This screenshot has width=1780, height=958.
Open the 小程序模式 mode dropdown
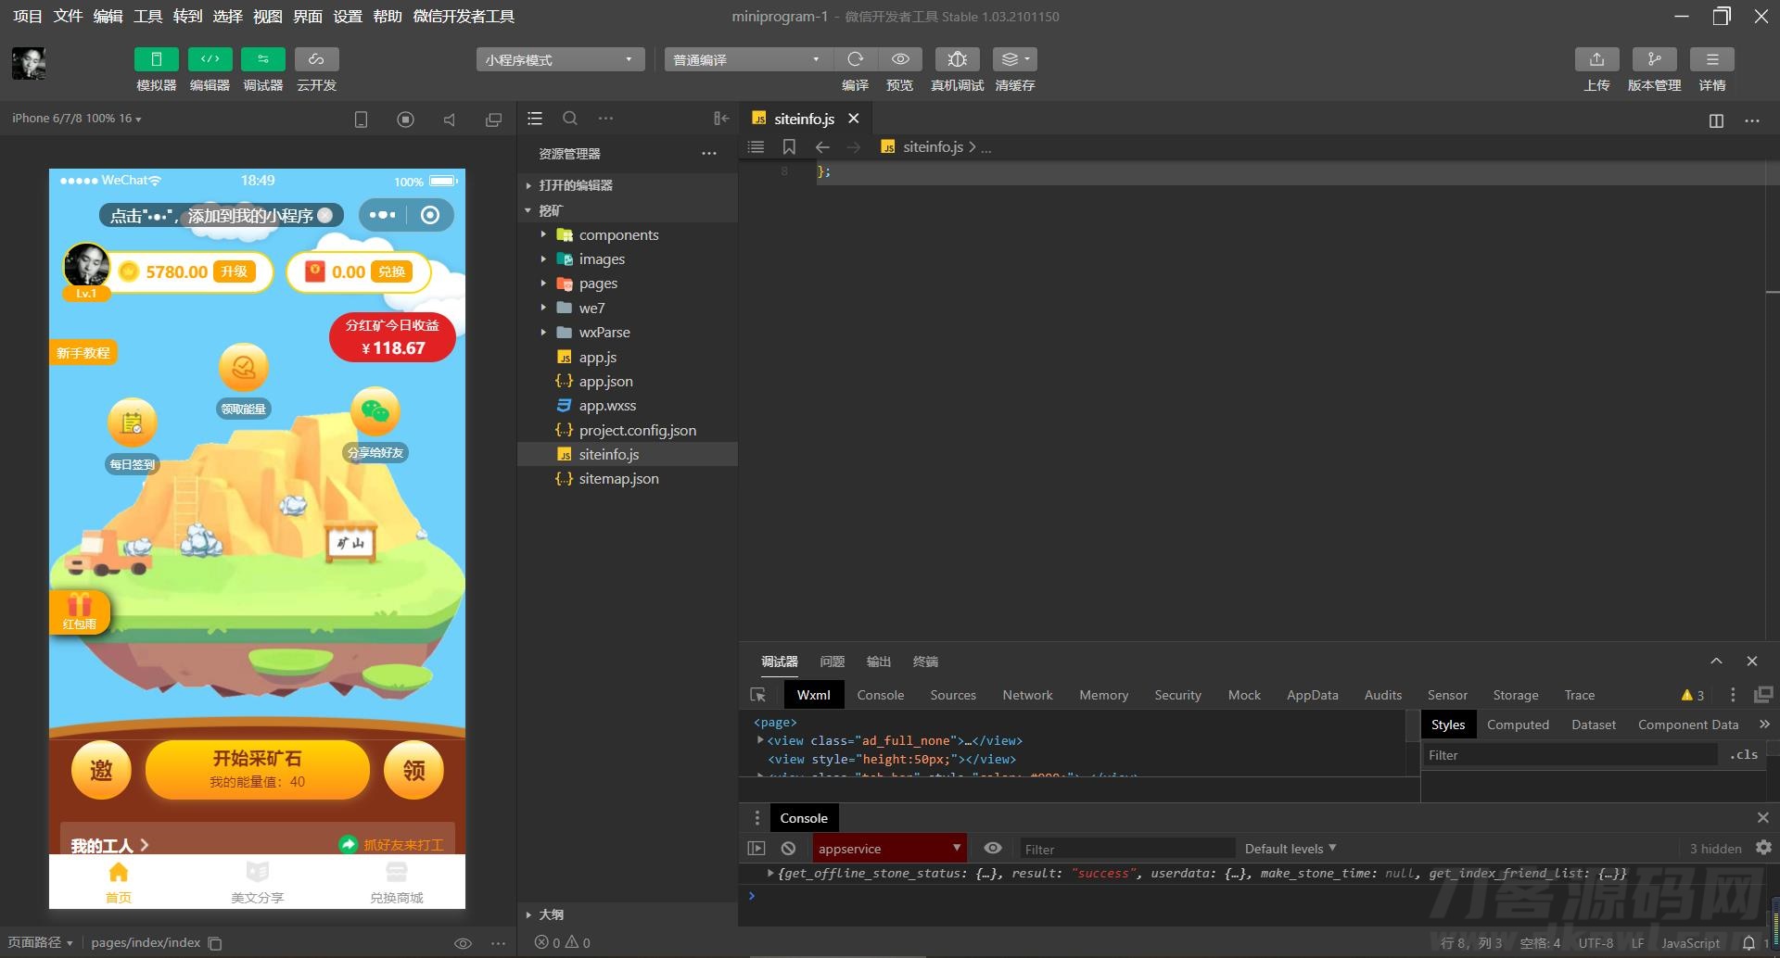(x=560, y=60)
